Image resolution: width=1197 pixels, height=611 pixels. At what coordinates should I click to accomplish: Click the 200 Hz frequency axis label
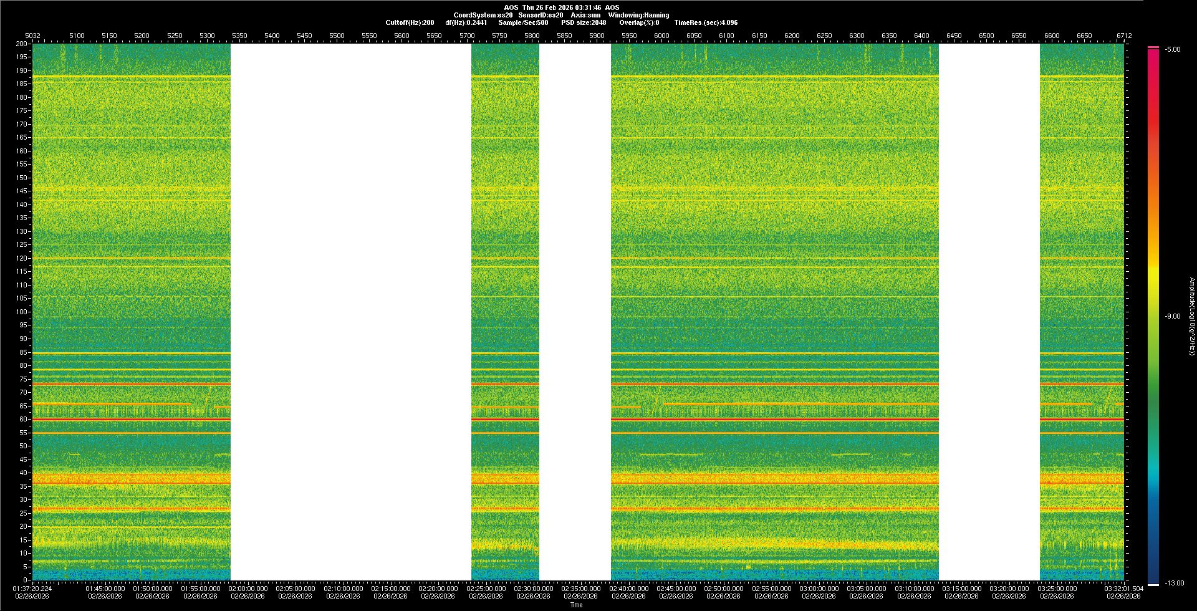tap(21, 44)
